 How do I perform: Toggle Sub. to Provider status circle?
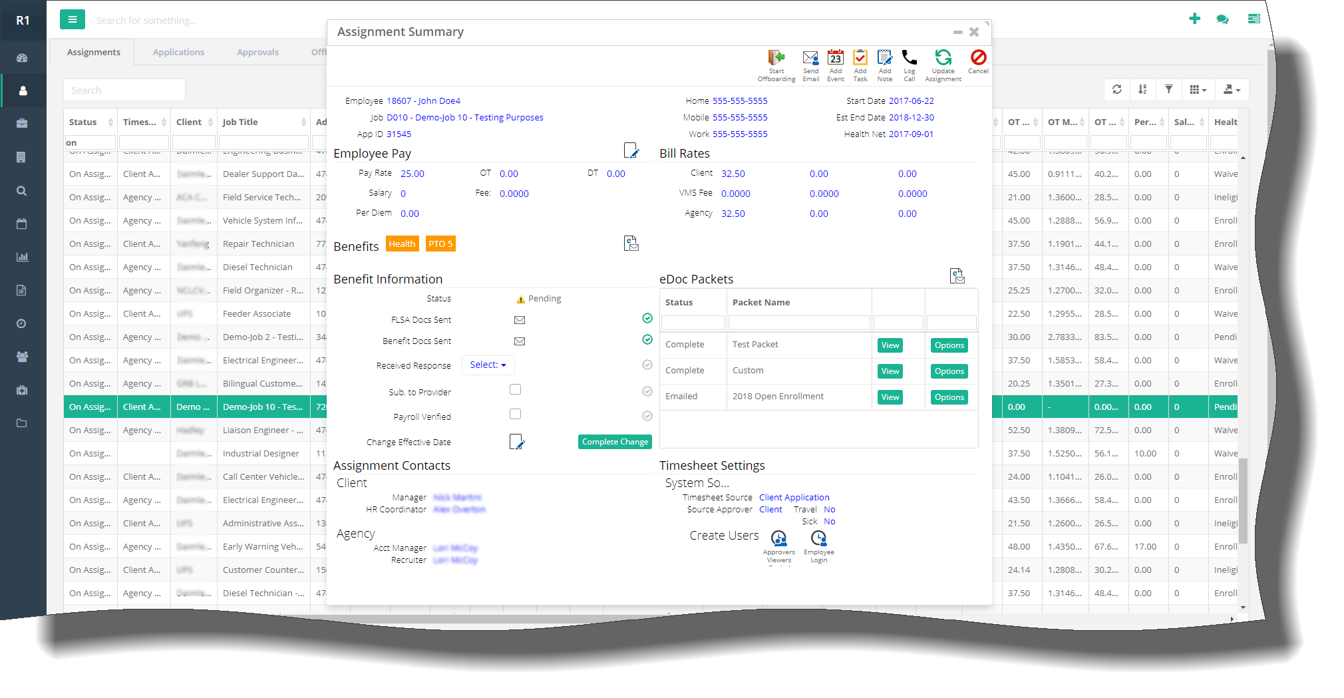(647, 391)
